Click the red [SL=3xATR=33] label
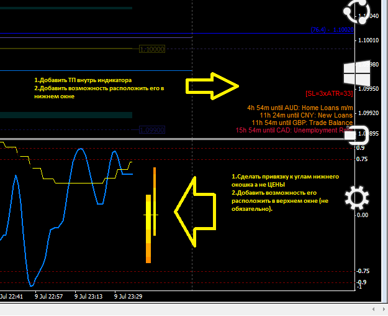388x316 pixels. coord(329,93)
